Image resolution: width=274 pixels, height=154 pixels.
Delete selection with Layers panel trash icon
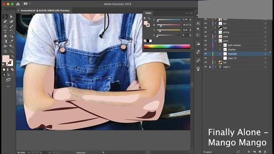[265, 152]
